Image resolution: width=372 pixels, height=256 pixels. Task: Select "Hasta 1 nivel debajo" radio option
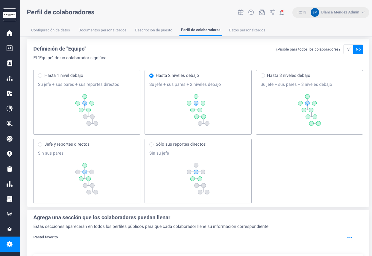pos(40,75)
